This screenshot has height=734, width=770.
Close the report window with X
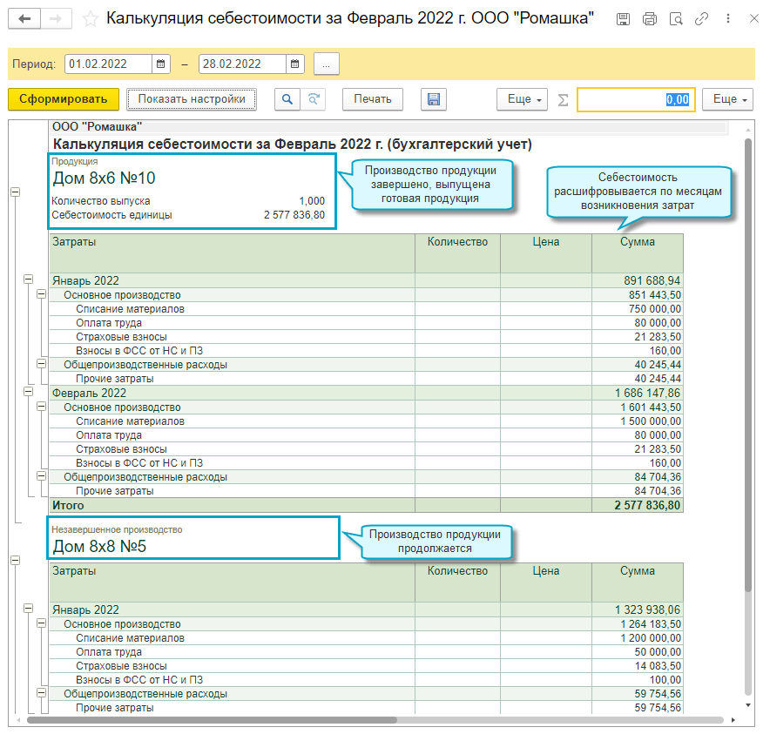[x=753, y=18]
